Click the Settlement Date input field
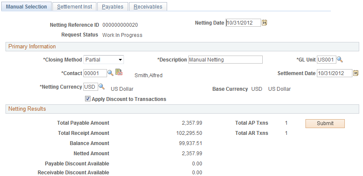Screen dimensions: 363x176 coord(335,73)
